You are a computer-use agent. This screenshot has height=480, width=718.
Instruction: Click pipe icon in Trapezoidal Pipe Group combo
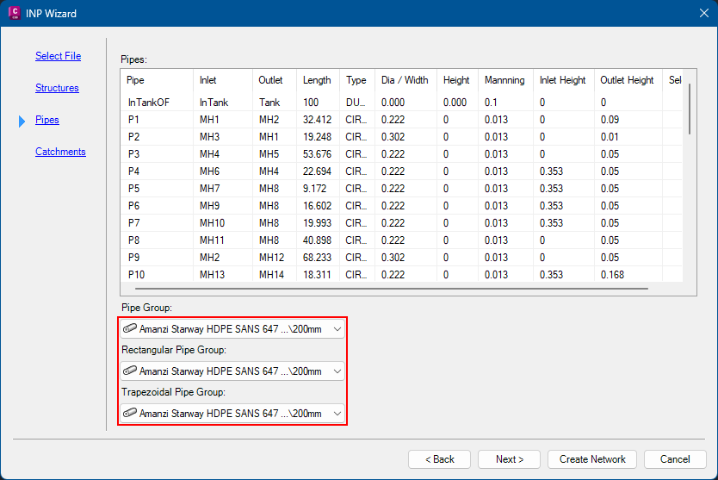pos(130,413)
